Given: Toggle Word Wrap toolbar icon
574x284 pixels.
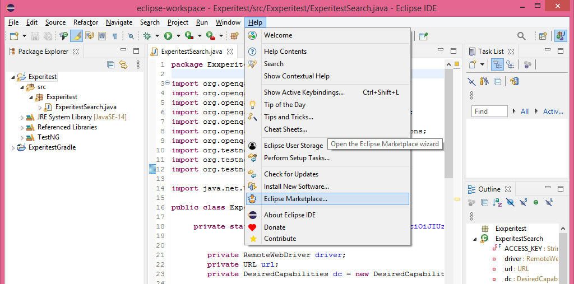Looking at the screenshot, I should tap(89, 36).
